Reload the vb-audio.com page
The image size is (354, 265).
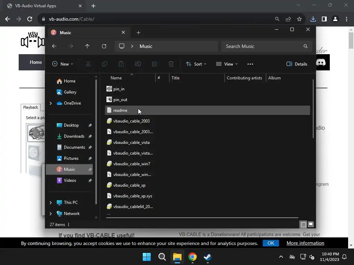30,19
